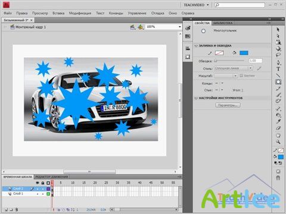Click Монтажный кадр 1 scene label

(30, 27)
